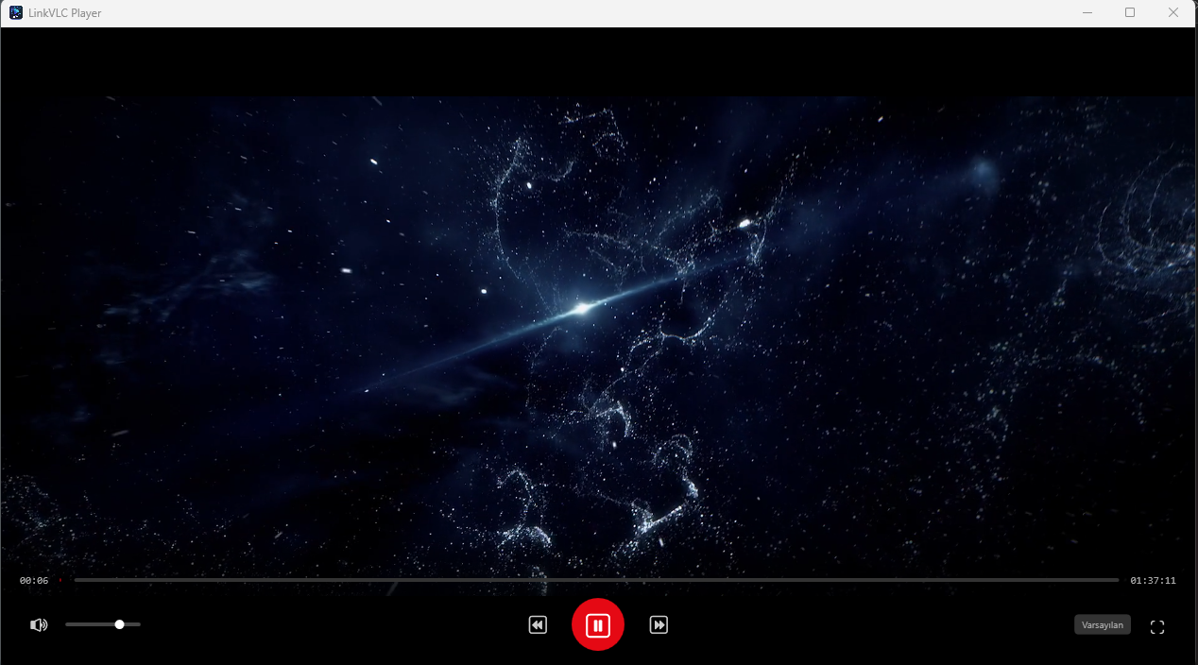Enter fullscreen mode via corner-brackets icon

click(1156, 626)
